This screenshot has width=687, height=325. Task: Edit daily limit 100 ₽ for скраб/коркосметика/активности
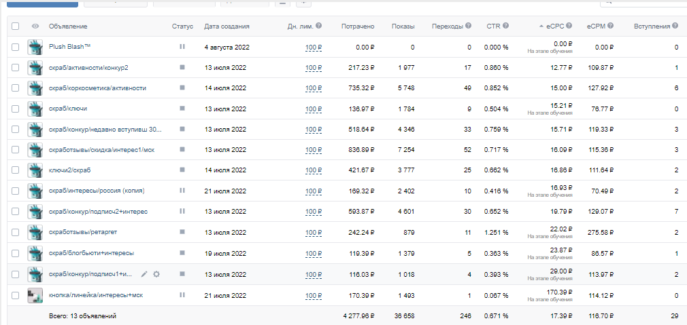(x=313, y=88)
